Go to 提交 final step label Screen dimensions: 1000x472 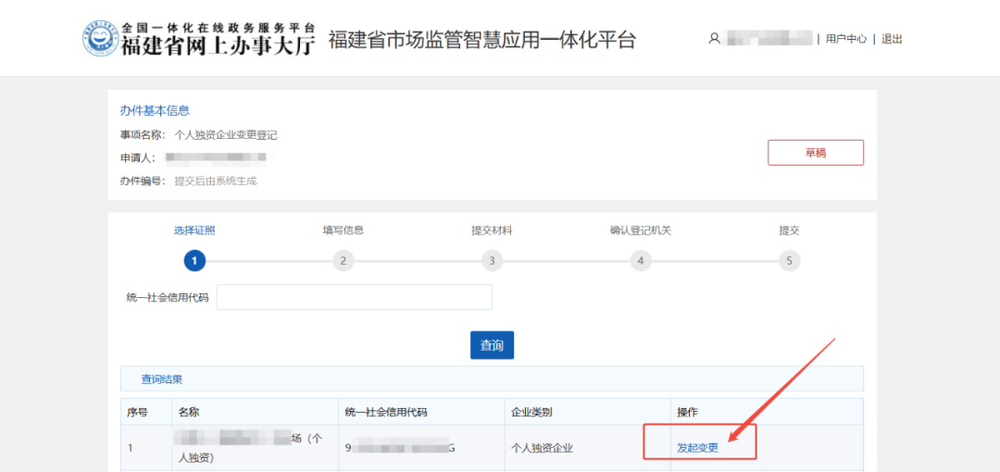coord(789,230)
